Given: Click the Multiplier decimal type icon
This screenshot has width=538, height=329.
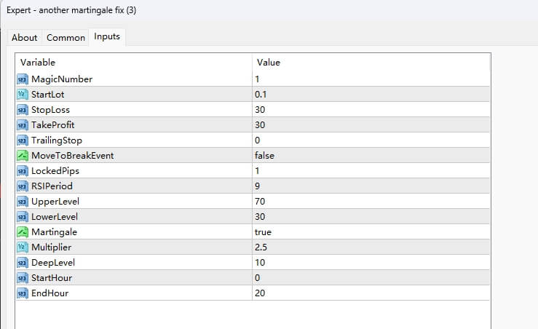Looking at the screenshot, I should tap(22, 247).
